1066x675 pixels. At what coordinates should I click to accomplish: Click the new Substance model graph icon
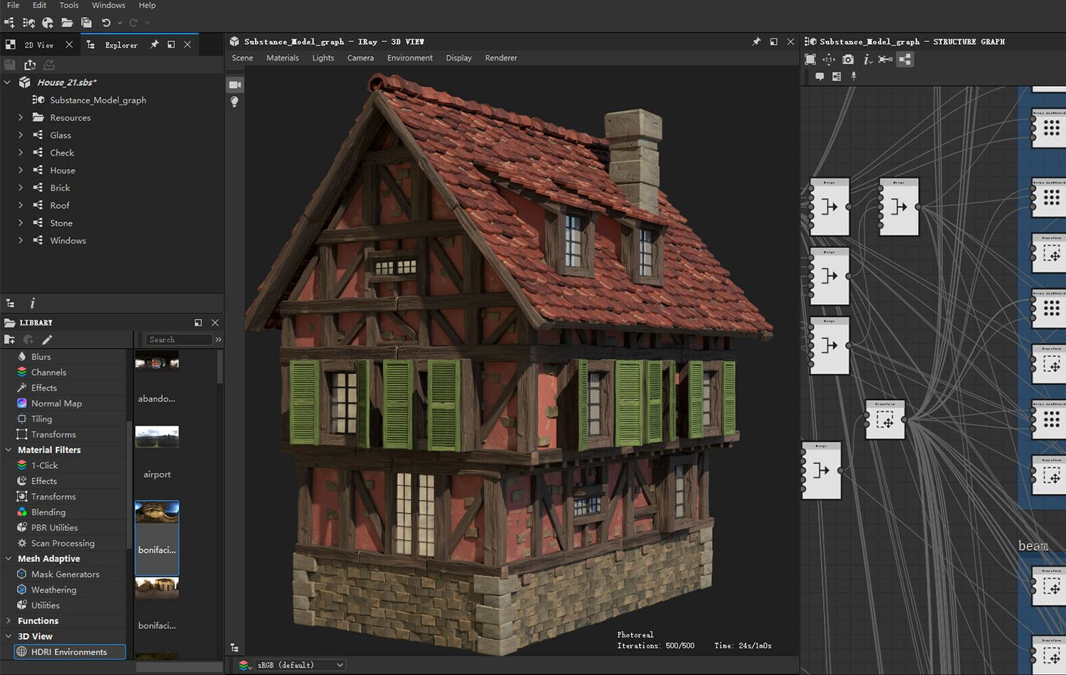pyautogui.click(x=28, y=23)
